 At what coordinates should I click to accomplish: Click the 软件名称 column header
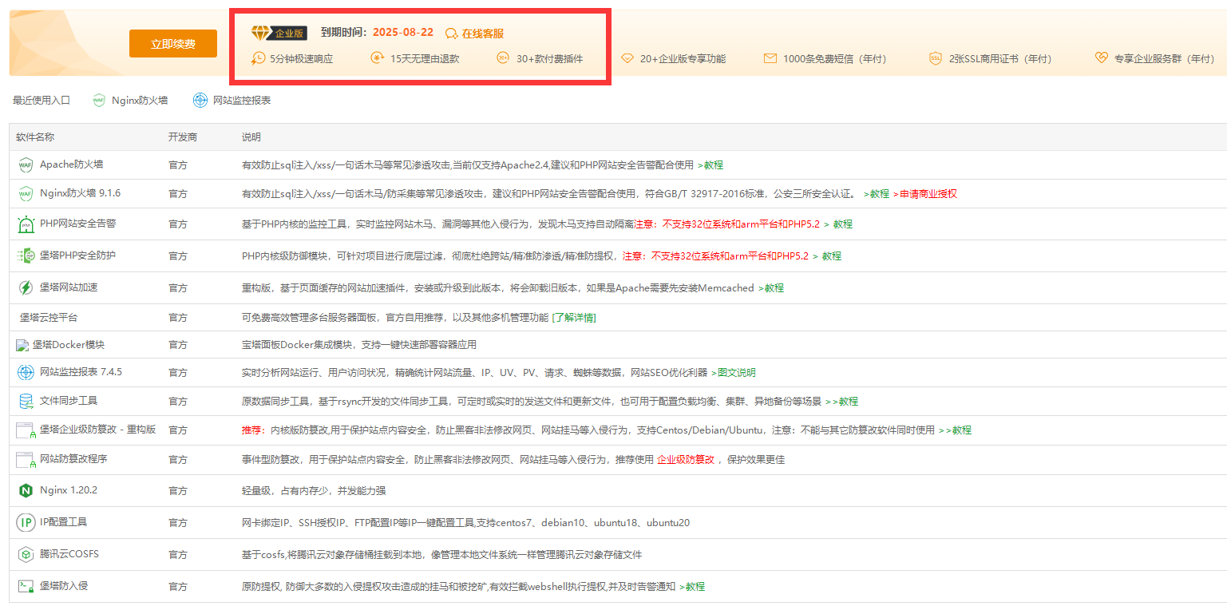click(35, 137)
